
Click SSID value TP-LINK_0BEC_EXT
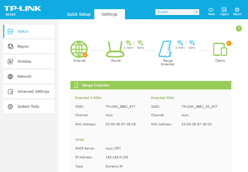tap(120, 107)
